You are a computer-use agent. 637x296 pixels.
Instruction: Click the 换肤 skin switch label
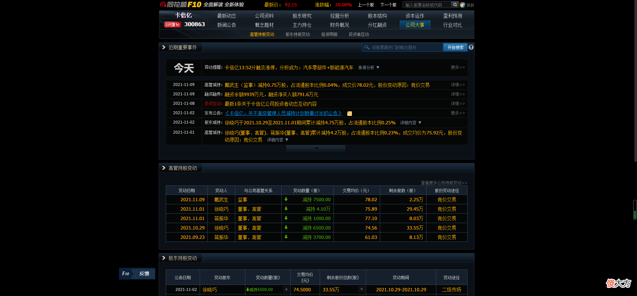470,5
